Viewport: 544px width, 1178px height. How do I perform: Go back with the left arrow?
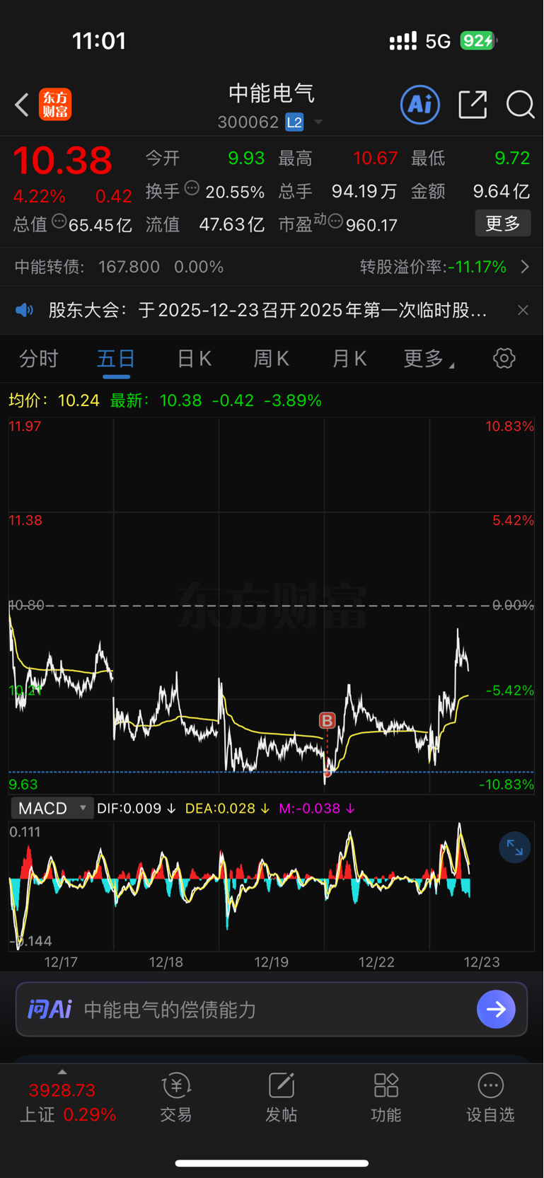pyautogui.click(x=22, y=105)
